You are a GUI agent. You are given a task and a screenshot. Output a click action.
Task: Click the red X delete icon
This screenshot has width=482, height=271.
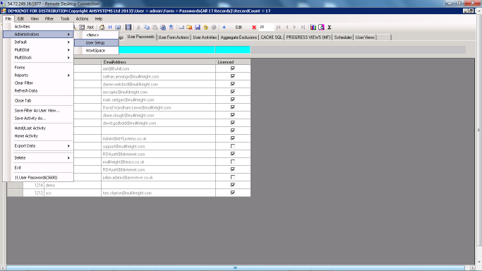tap(254, 28)
